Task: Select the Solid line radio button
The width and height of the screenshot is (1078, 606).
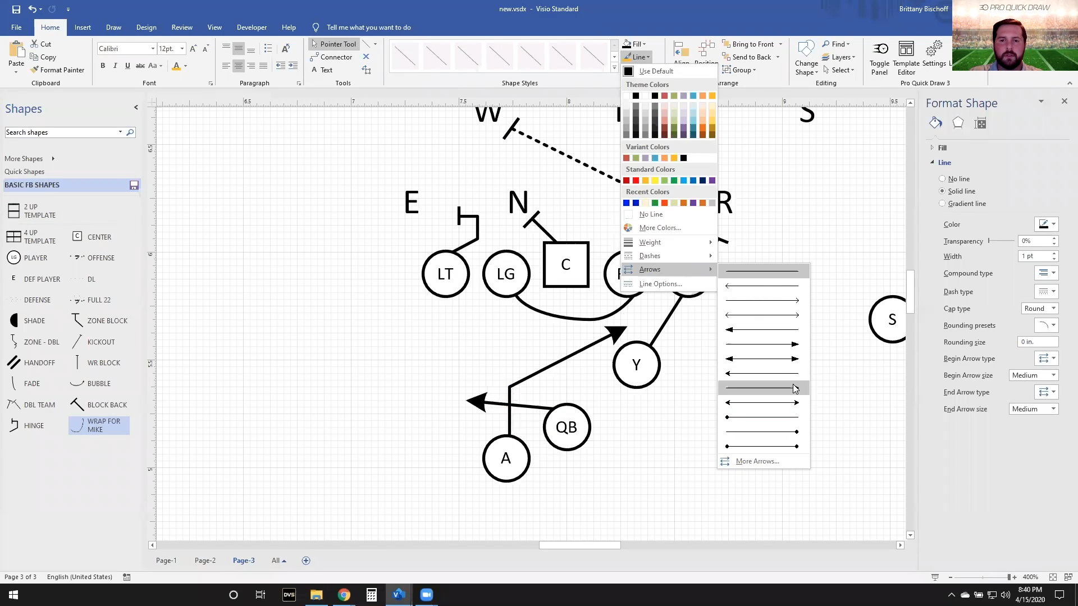Action: click(942, 191)
